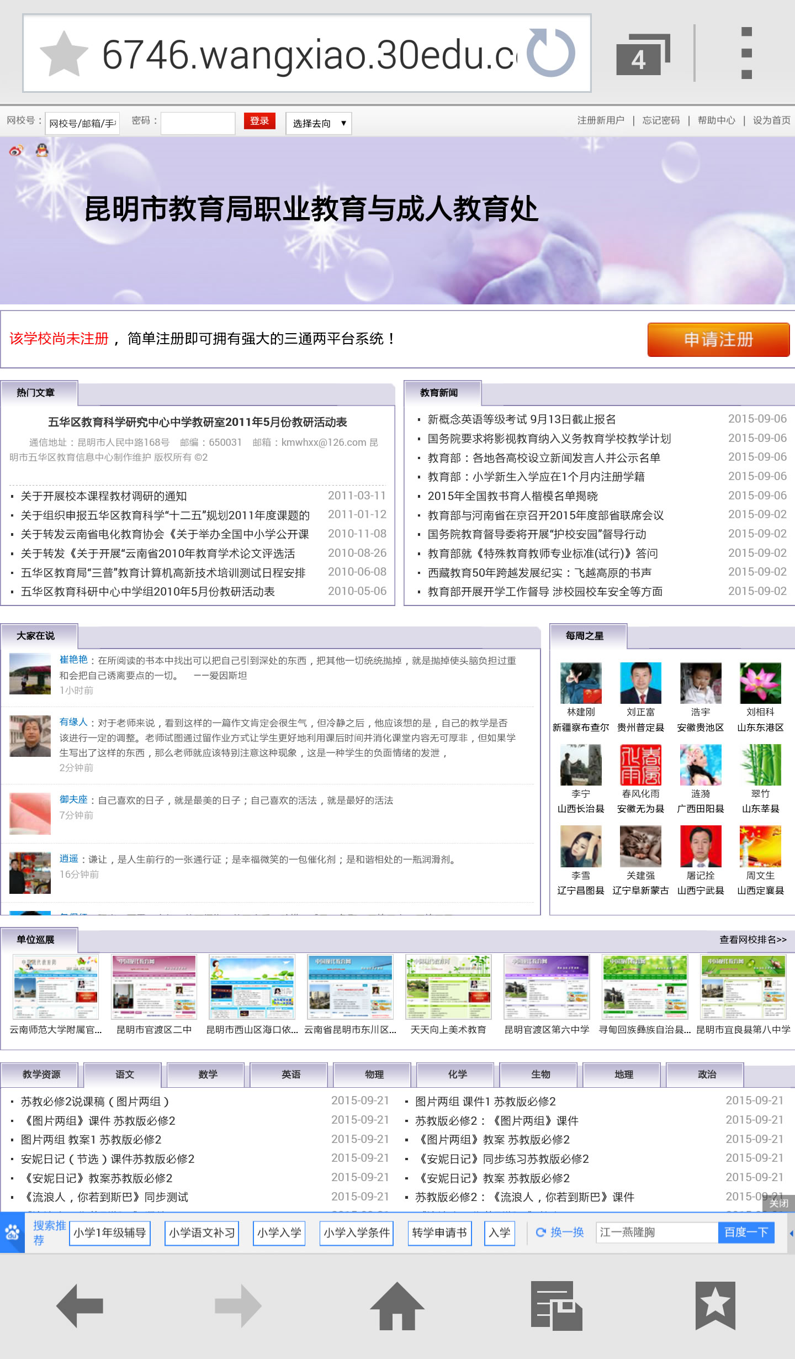Expand the 选择去向 dropdown

tap(319, 123)
